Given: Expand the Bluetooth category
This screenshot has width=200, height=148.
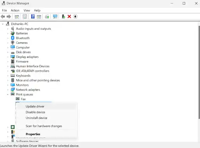Looking at the screenshot, I should [8, 38].
